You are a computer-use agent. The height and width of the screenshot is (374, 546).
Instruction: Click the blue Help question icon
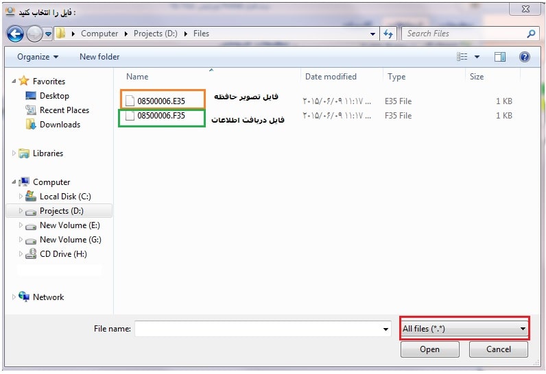coord(525,57)
